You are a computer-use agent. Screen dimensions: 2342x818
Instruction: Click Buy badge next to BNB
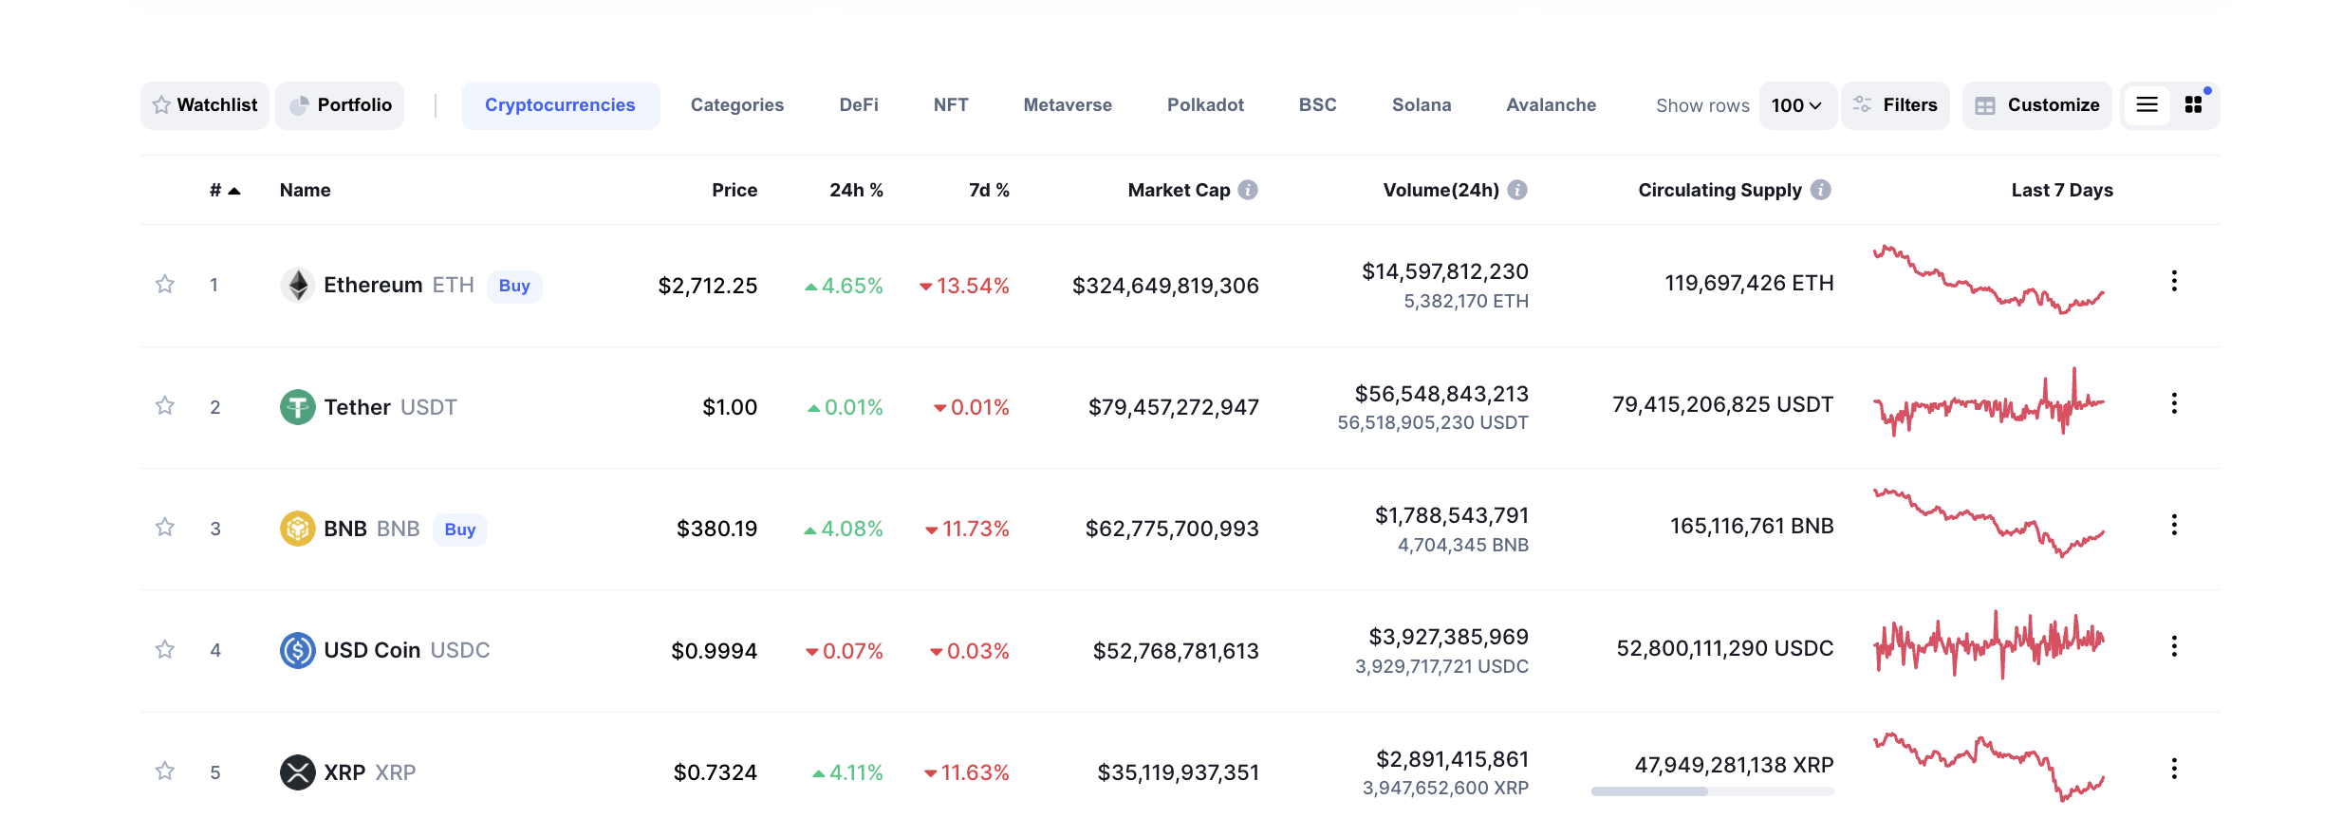(460, 530)
